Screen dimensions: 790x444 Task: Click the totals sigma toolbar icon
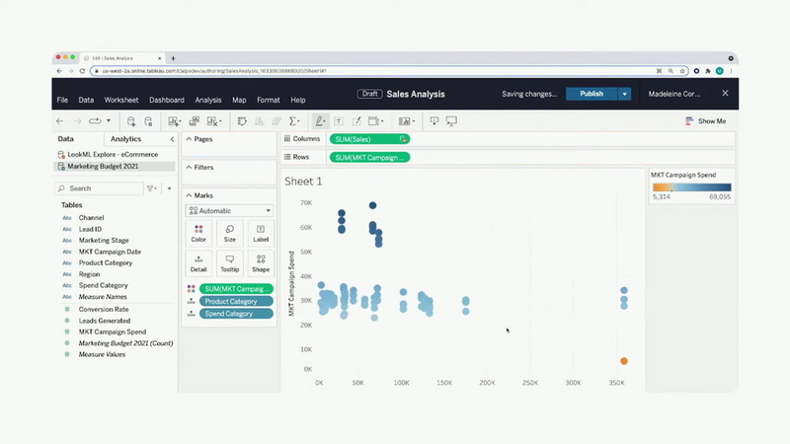294,120
